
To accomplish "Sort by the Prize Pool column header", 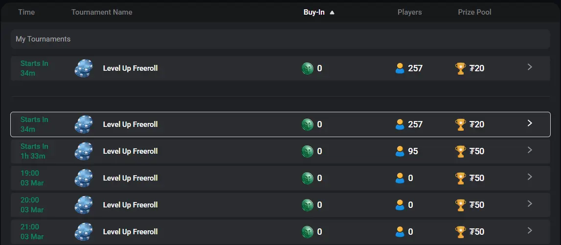I will [474, 12].
